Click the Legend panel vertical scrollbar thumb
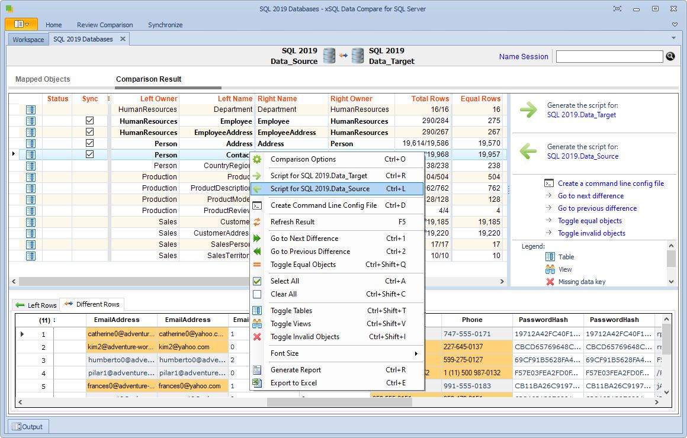The width and height of the screenshot is (687, 438). click(671, 258)
